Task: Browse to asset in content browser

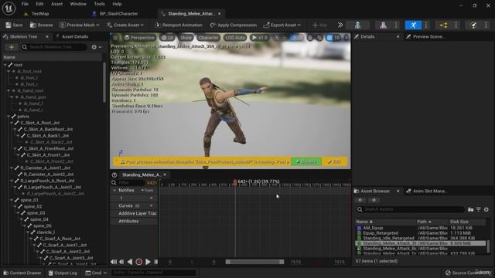Action: pos(41,25)
